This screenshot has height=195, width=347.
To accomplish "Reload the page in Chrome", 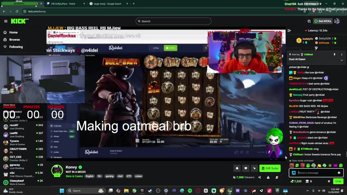I will point(17,11).
